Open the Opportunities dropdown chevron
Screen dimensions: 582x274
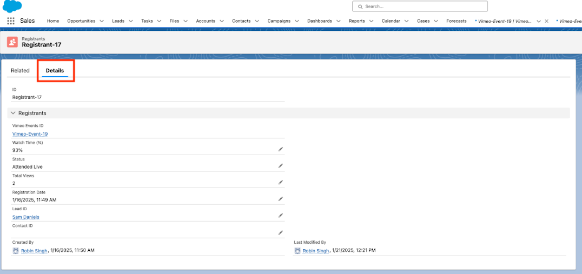pyautogui.click(x=101, y=21)
